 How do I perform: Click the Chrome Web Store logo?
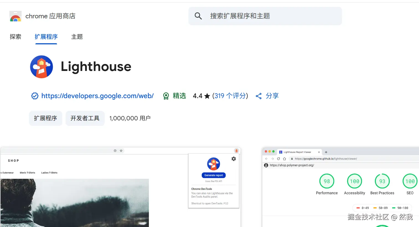point(15,16)
